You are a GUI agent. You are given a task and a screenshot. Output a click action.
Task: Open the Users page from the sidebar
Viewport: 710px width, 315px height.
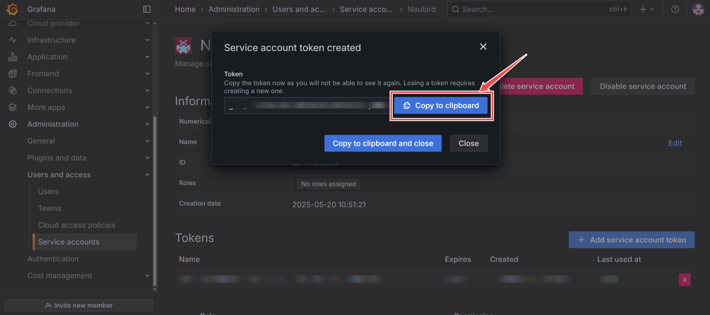click(48, 191)
